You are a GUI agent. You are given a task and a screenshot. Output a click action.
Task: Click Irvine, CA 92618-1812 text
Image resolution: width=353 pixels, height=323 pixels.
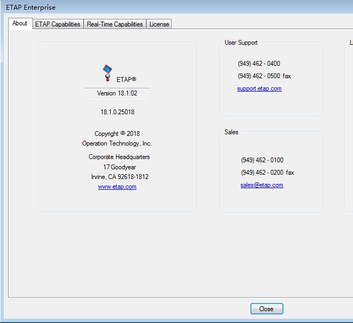(120, 177)
